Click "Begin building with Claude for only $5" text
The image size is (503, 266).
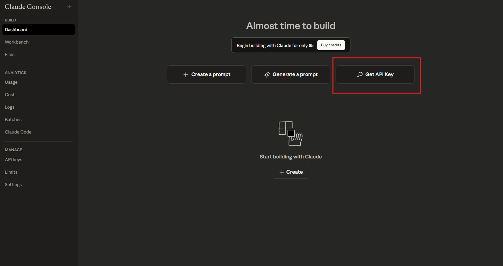click(275, 45)
